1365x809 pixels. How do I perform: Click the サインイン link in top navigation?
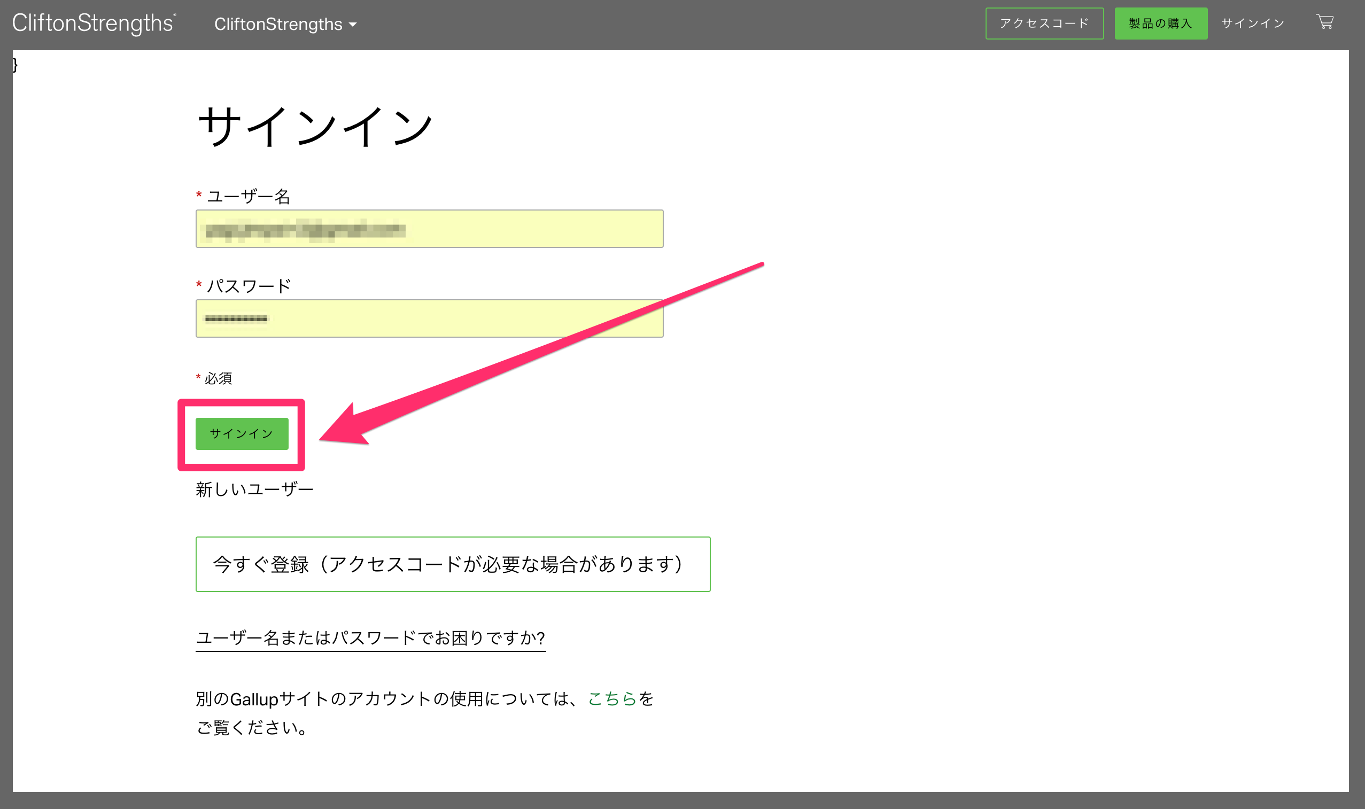tap(1253, 24)
